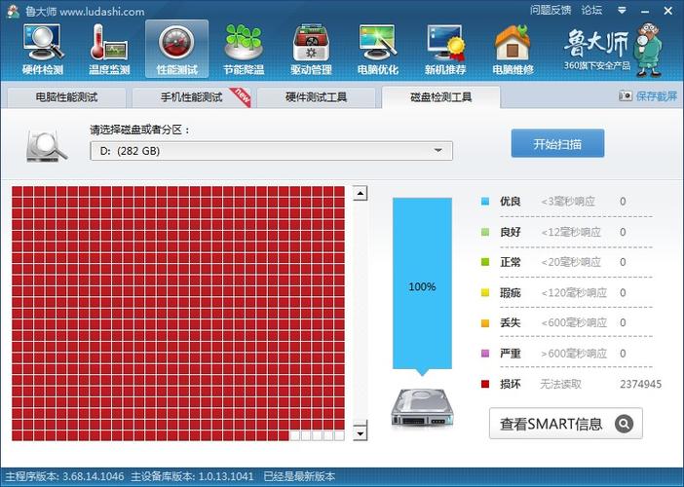The width and height of the screenshot is (684, 487).
Task: Click the <3毫秒响应 label
Action: [x=568, y=202]
